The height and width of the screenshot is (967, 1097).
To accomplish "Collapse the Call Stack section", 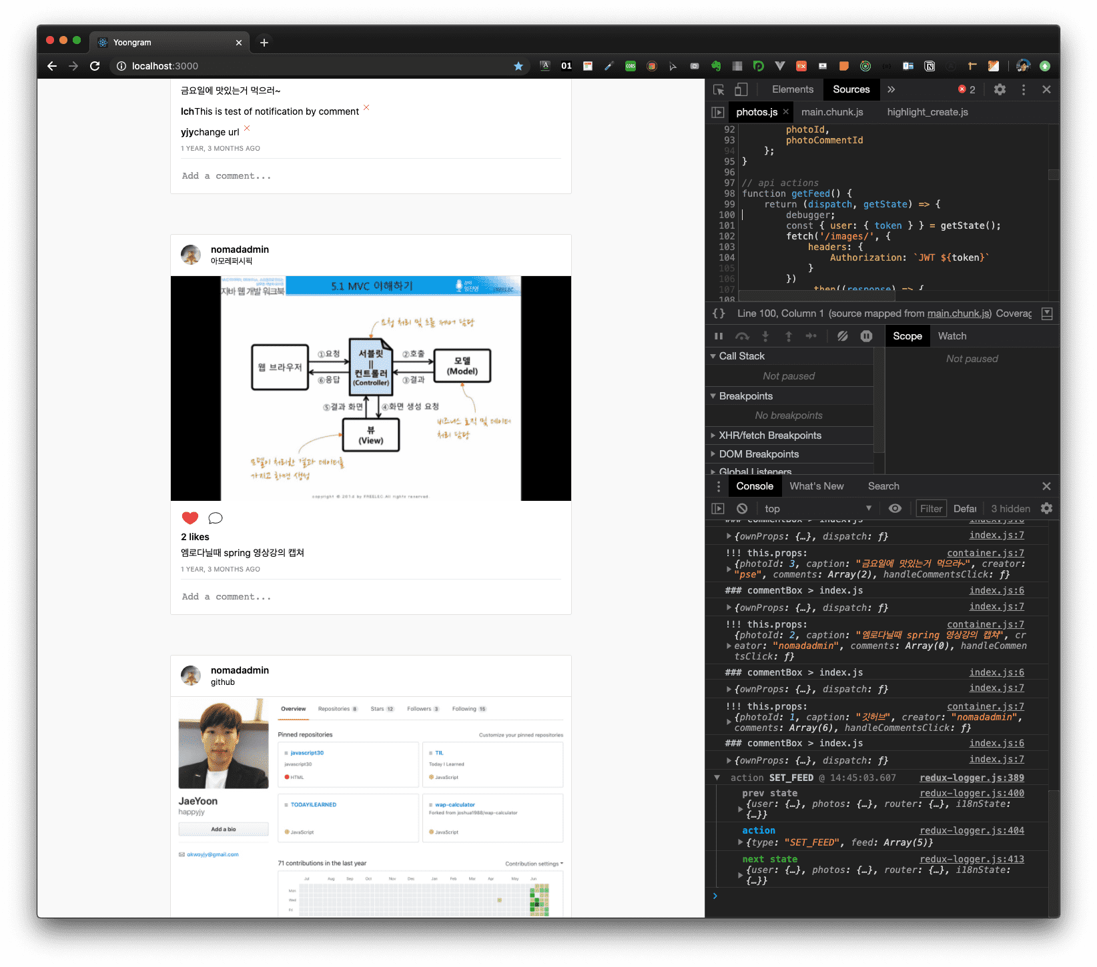I will pyautogui.click(x=741, y=356).
